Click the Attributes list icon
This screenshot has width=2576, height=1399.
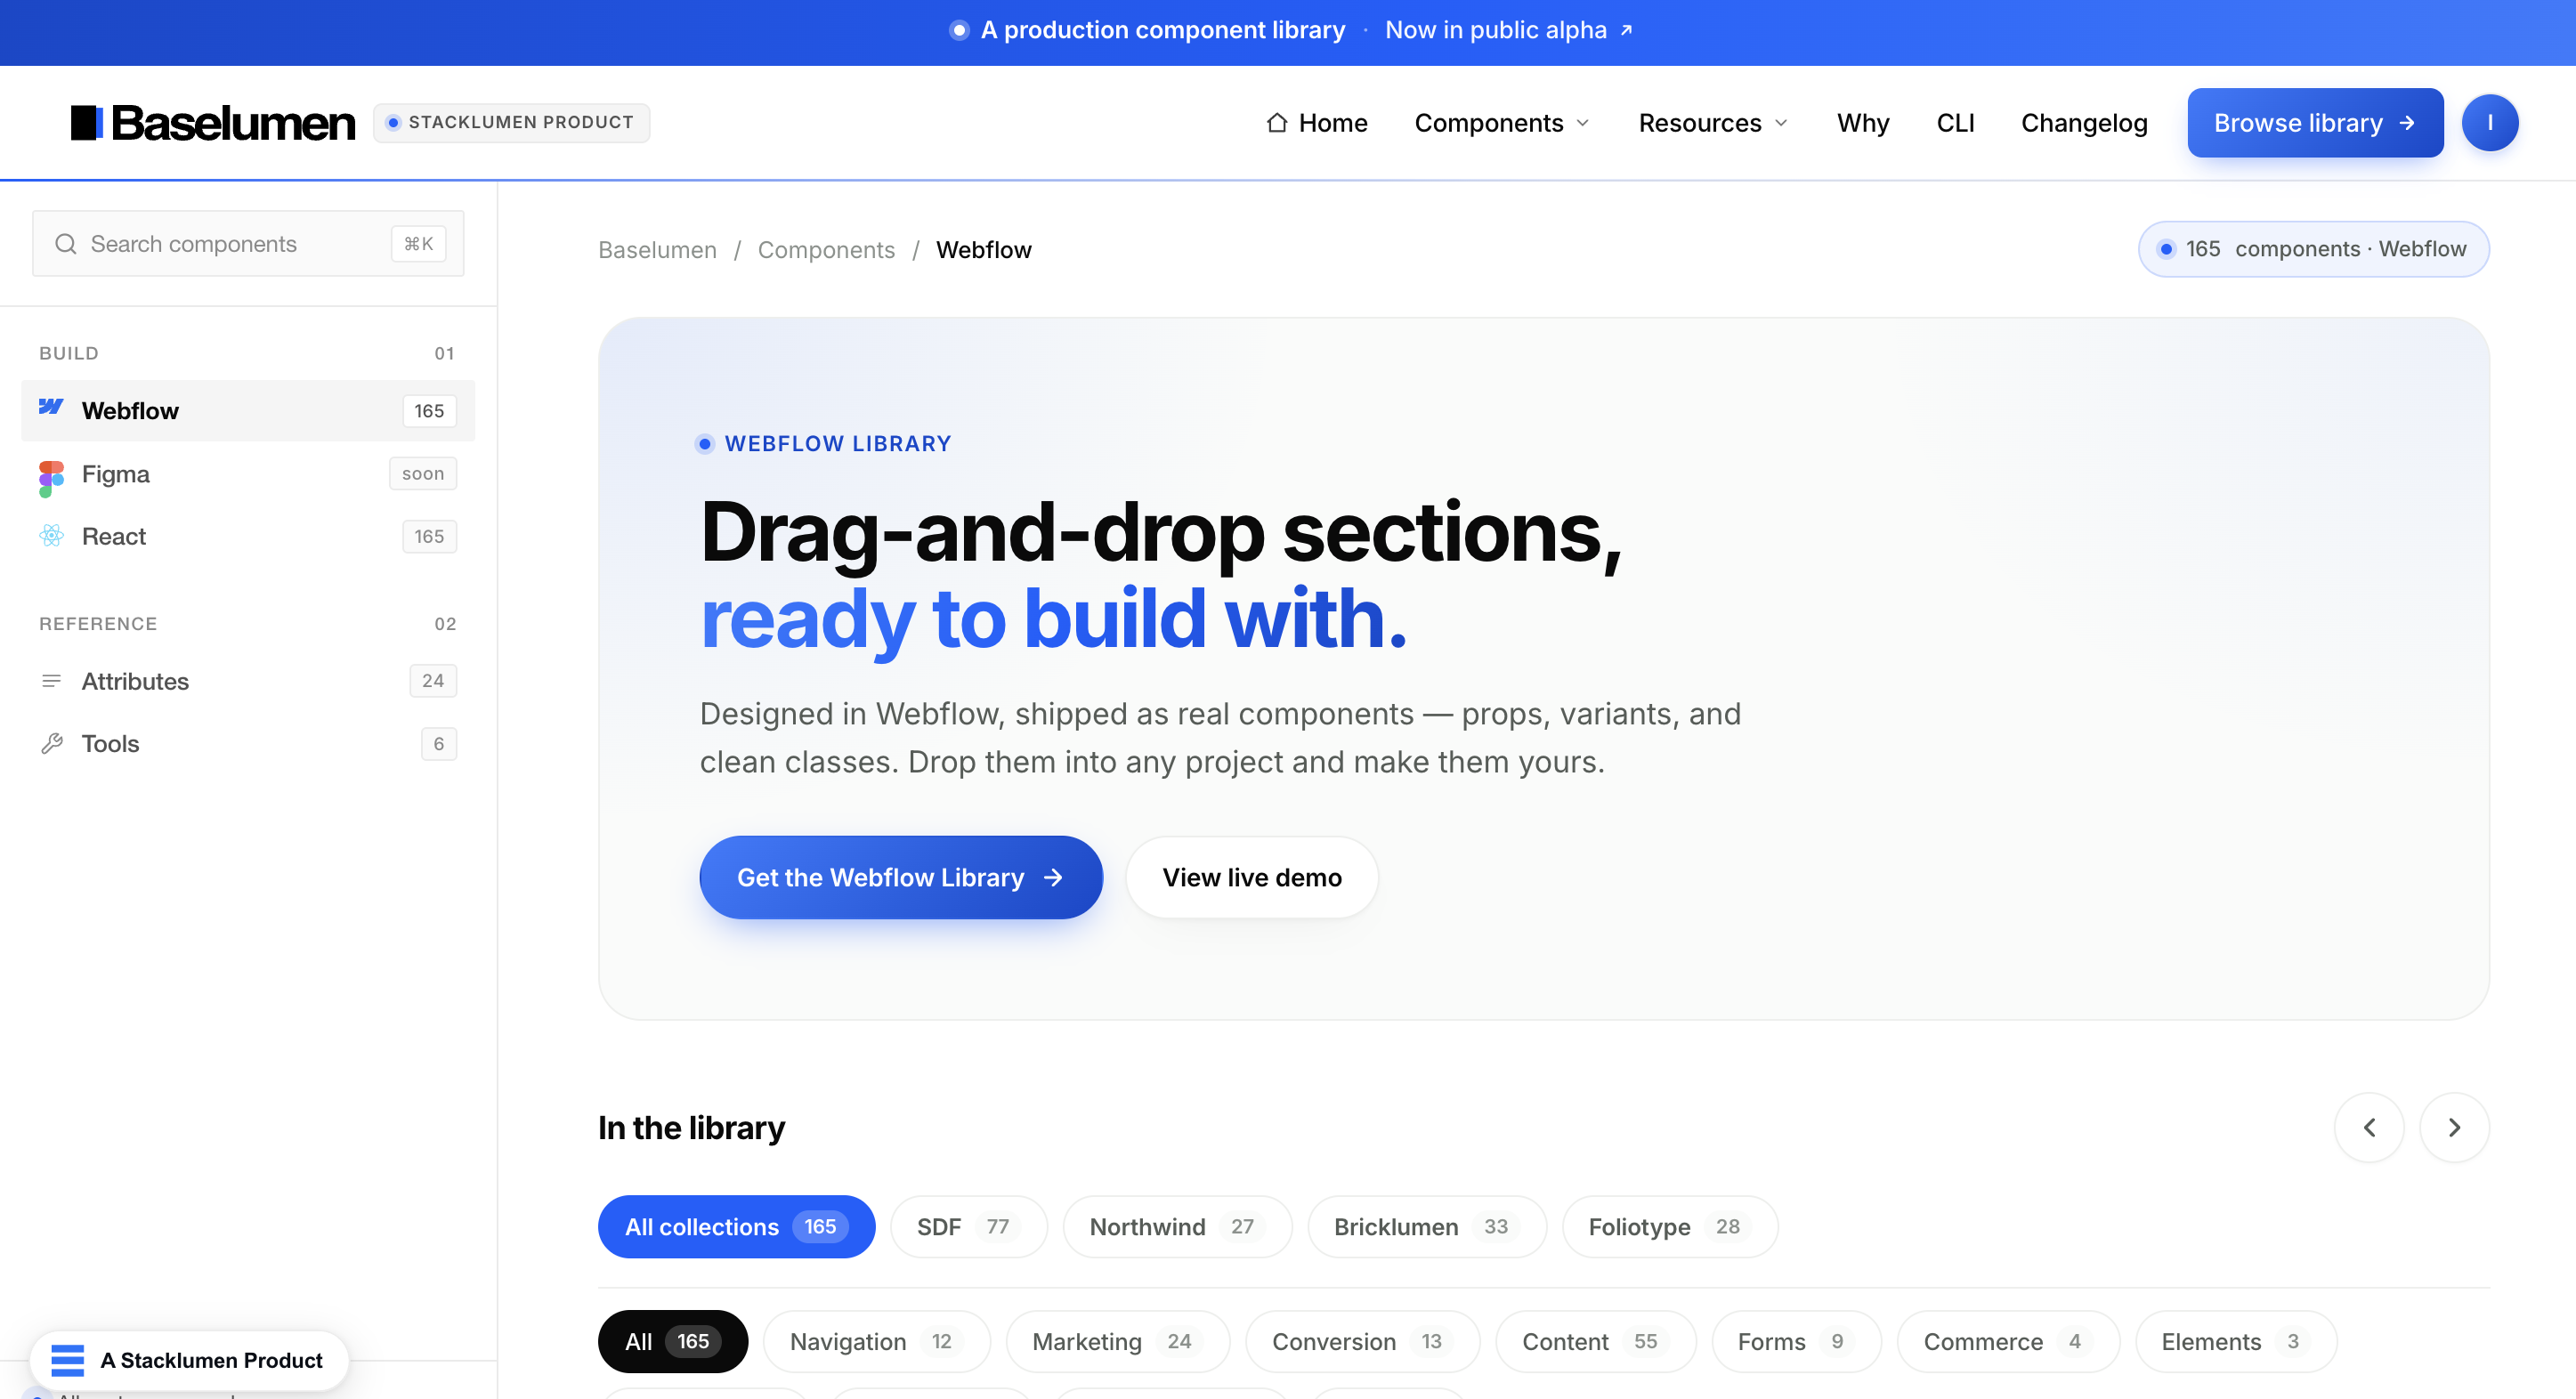[x=51, y=681]
